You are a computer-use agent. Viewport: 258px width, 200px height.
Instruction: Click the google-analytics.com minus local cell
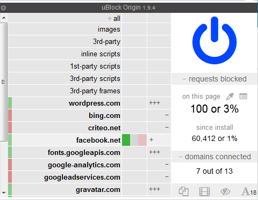click(x=159, y=165)
